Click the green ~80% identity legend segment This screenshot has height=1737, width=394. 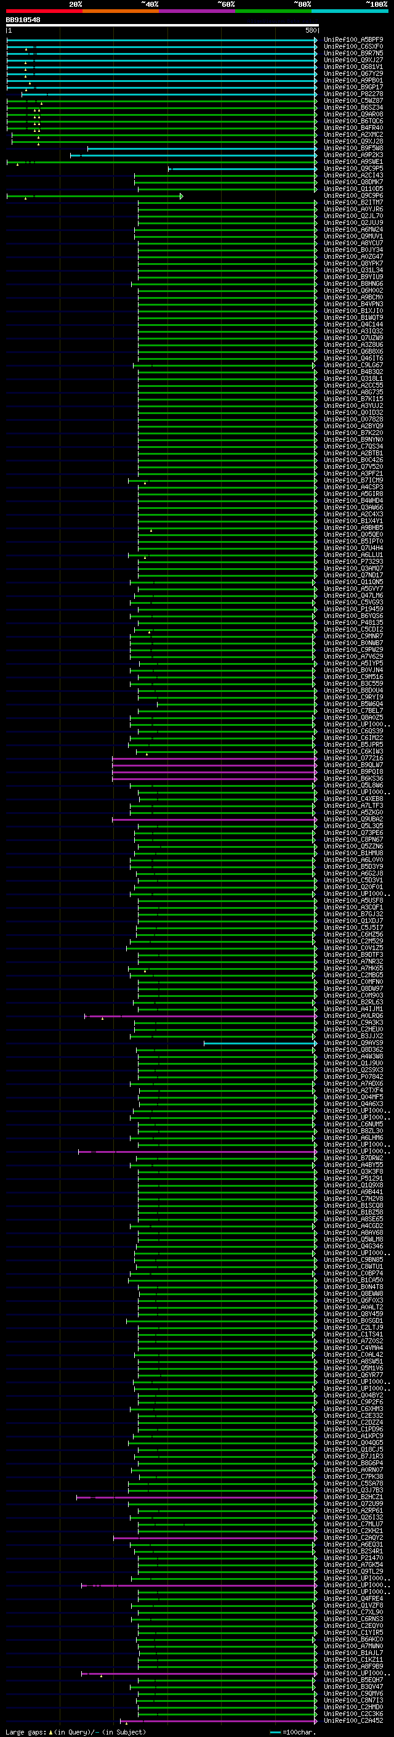coord(273,11)
